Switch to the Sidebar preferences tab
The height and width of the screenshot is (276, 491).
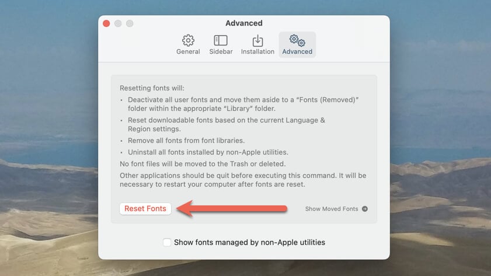(221, 45)
